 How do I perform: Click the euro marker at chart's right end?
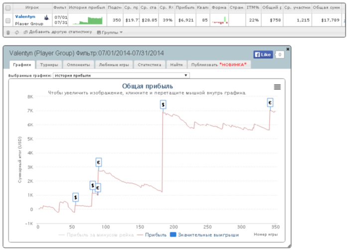270,103
